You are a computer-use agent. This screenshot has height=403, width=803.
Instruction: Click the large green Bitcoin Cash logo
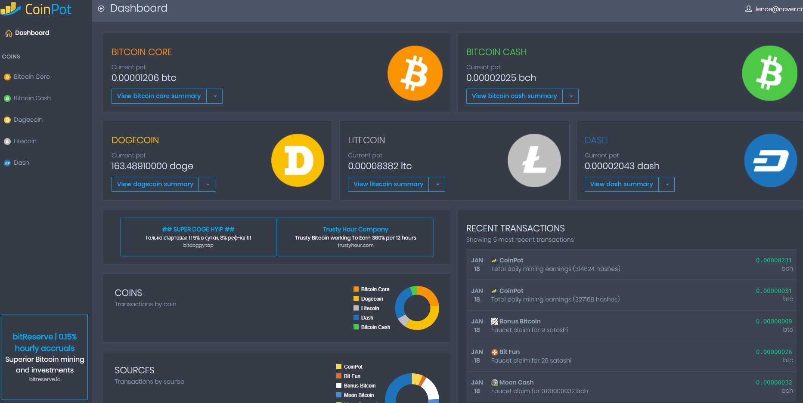[770, 73]
